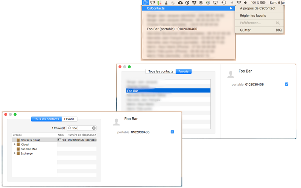Select Foo Bar row in favorites list
This screenshot has height=188, width=301.
pos(168,91)
